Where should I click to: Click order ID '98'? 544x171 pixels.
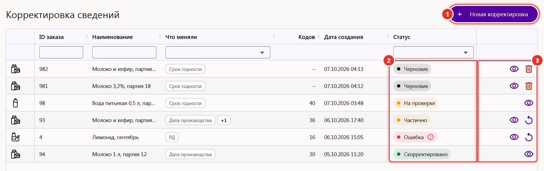(x=42, y=103)
